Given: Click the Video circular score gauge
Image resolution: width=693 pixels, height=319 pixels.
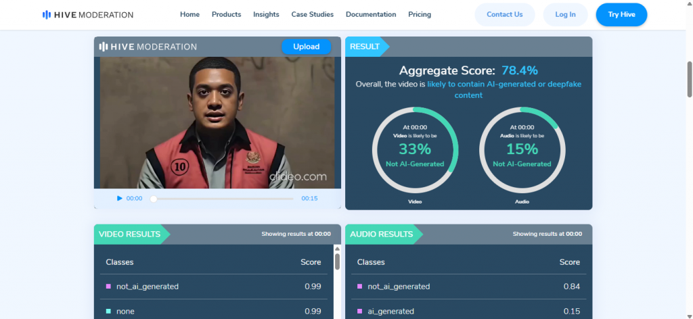Looking at the screenshot, I should coord(415,149).
